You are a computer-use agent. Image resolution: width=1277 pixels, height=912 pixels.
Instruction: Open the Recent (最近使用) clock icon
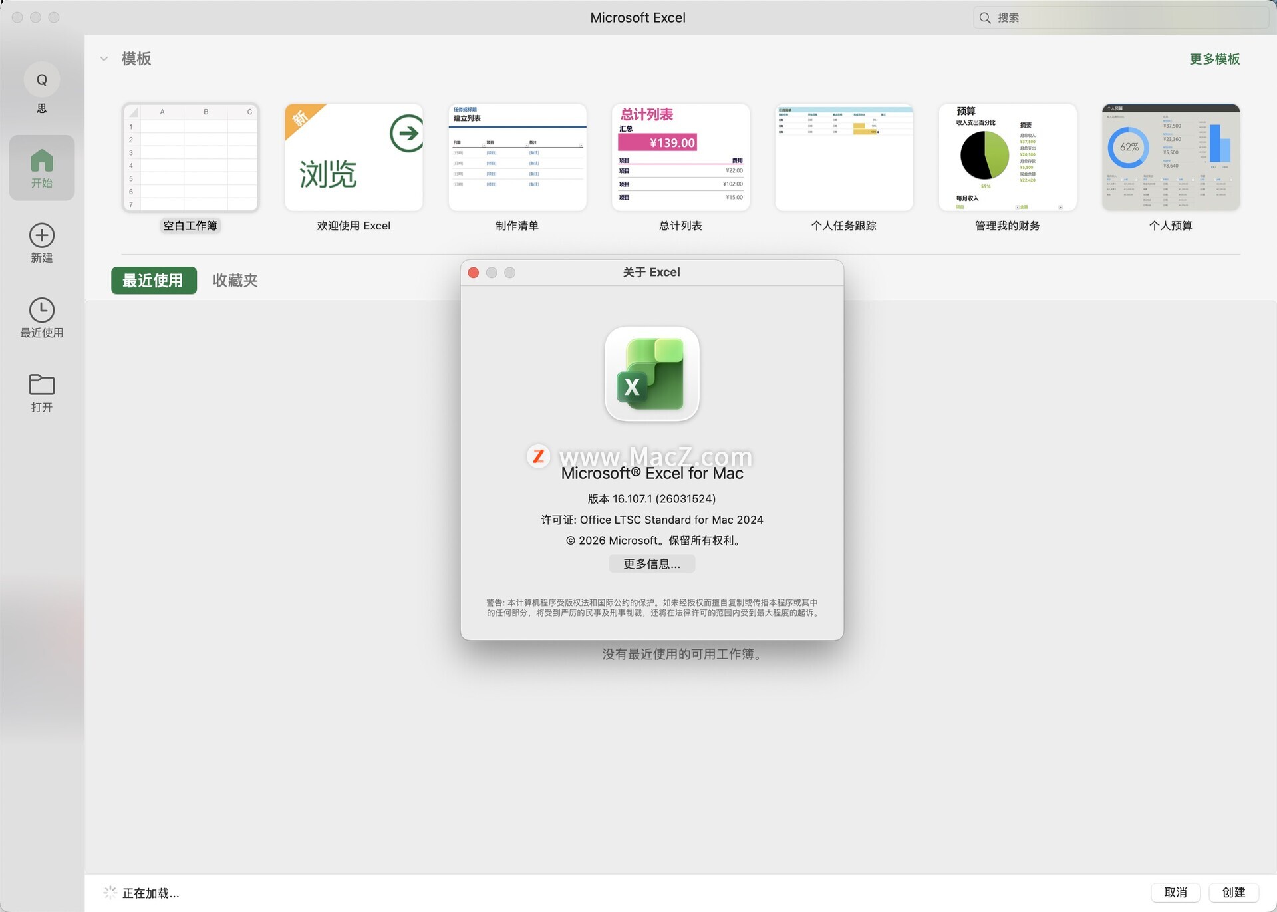click(41, 310)
